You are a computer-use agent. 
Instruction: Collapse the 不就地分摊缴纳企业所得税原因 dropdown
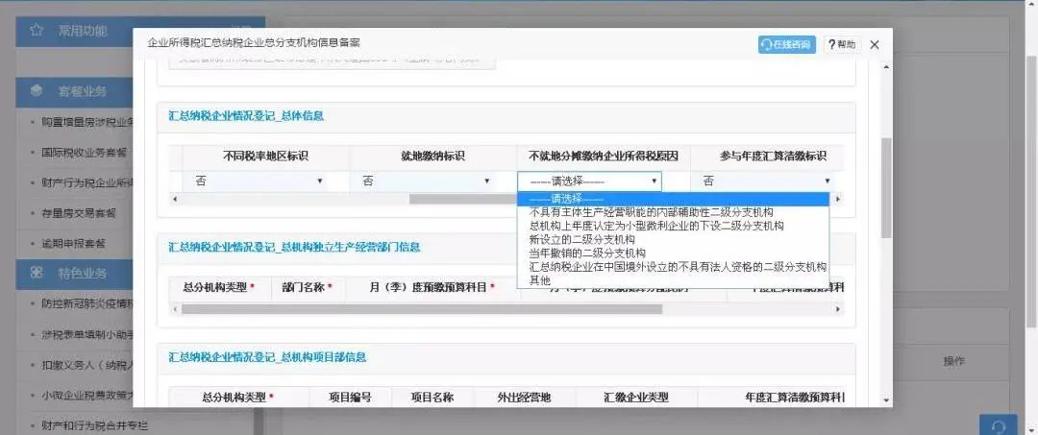pos(589,181)
